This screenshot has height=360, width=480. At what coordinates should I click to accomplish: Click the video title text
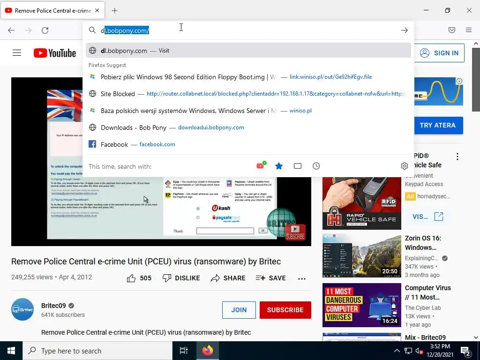coord(146,262)
